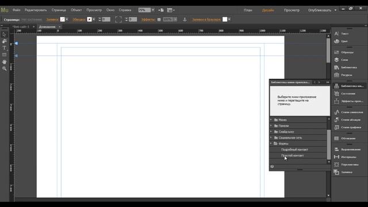Open the Файл menu
368x207 pixels.
click(x=17, y=10)
